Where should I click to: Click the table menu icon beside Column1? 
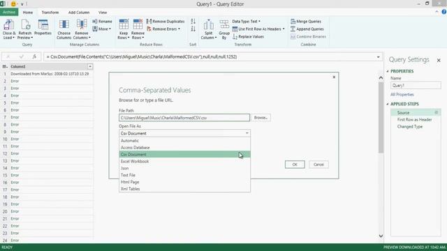(5, 67)
